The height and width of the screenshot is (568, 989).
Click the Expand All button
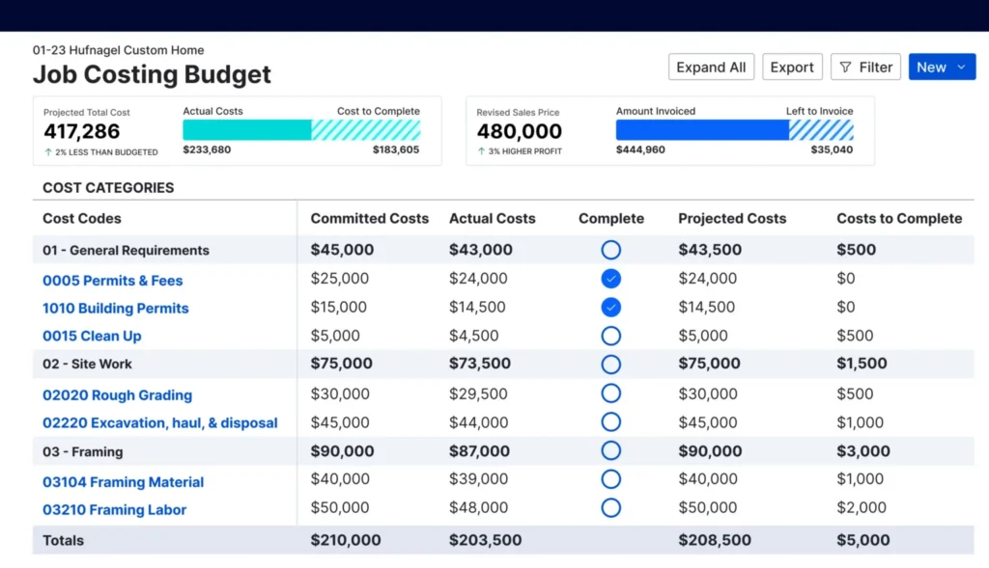[x=711, y=68]
